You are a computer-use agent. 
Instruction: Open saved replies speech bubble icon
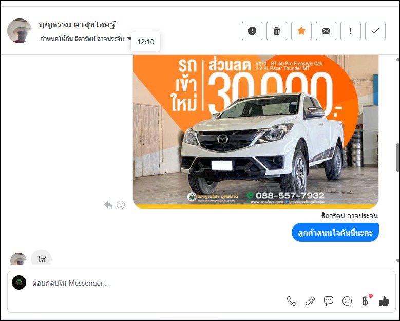[x=329, y=301]
